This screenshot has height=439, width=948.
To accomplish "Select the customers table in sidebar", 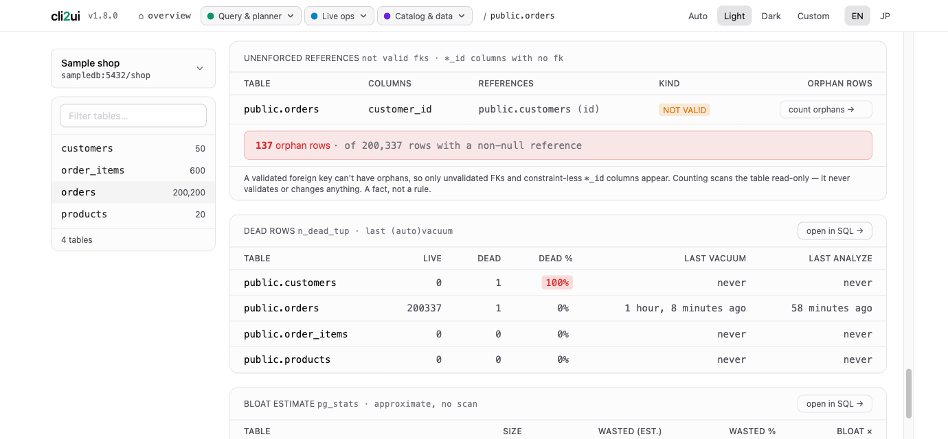I will (133, 148).
